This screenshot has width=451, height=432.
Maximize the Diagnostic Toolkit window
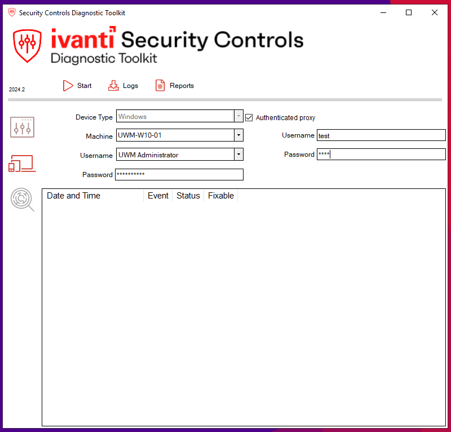pos(409,12)
